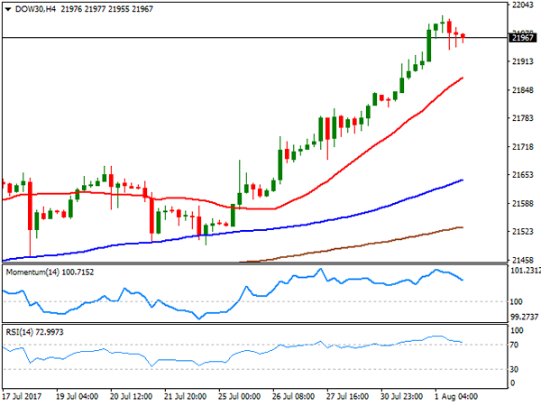The width and height of the screenshot is (541, 406).
Task: Click the Momentum(14) 100.7152 indicator label
Action: (50, 272)
